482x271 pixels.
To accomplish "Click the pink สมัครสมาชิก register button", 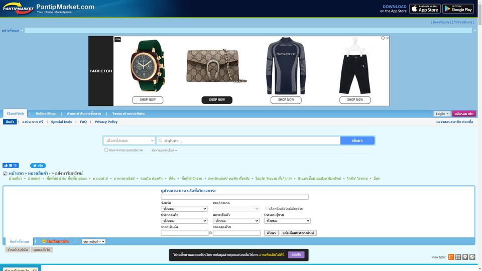I will click(x=464, y=114).
